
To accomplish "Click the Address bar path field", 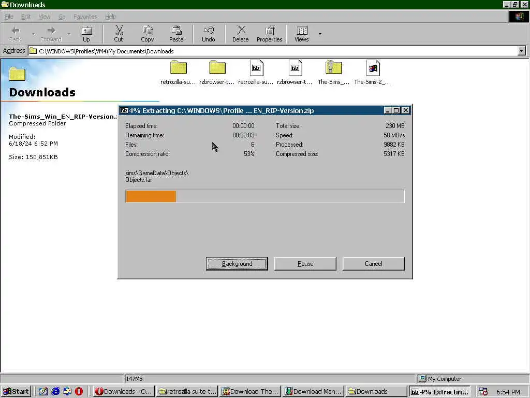I will pos(273,51).
